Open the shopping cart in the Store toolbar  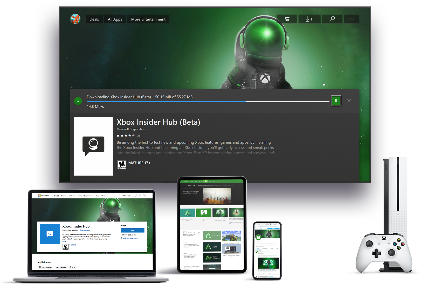point(287,19)
